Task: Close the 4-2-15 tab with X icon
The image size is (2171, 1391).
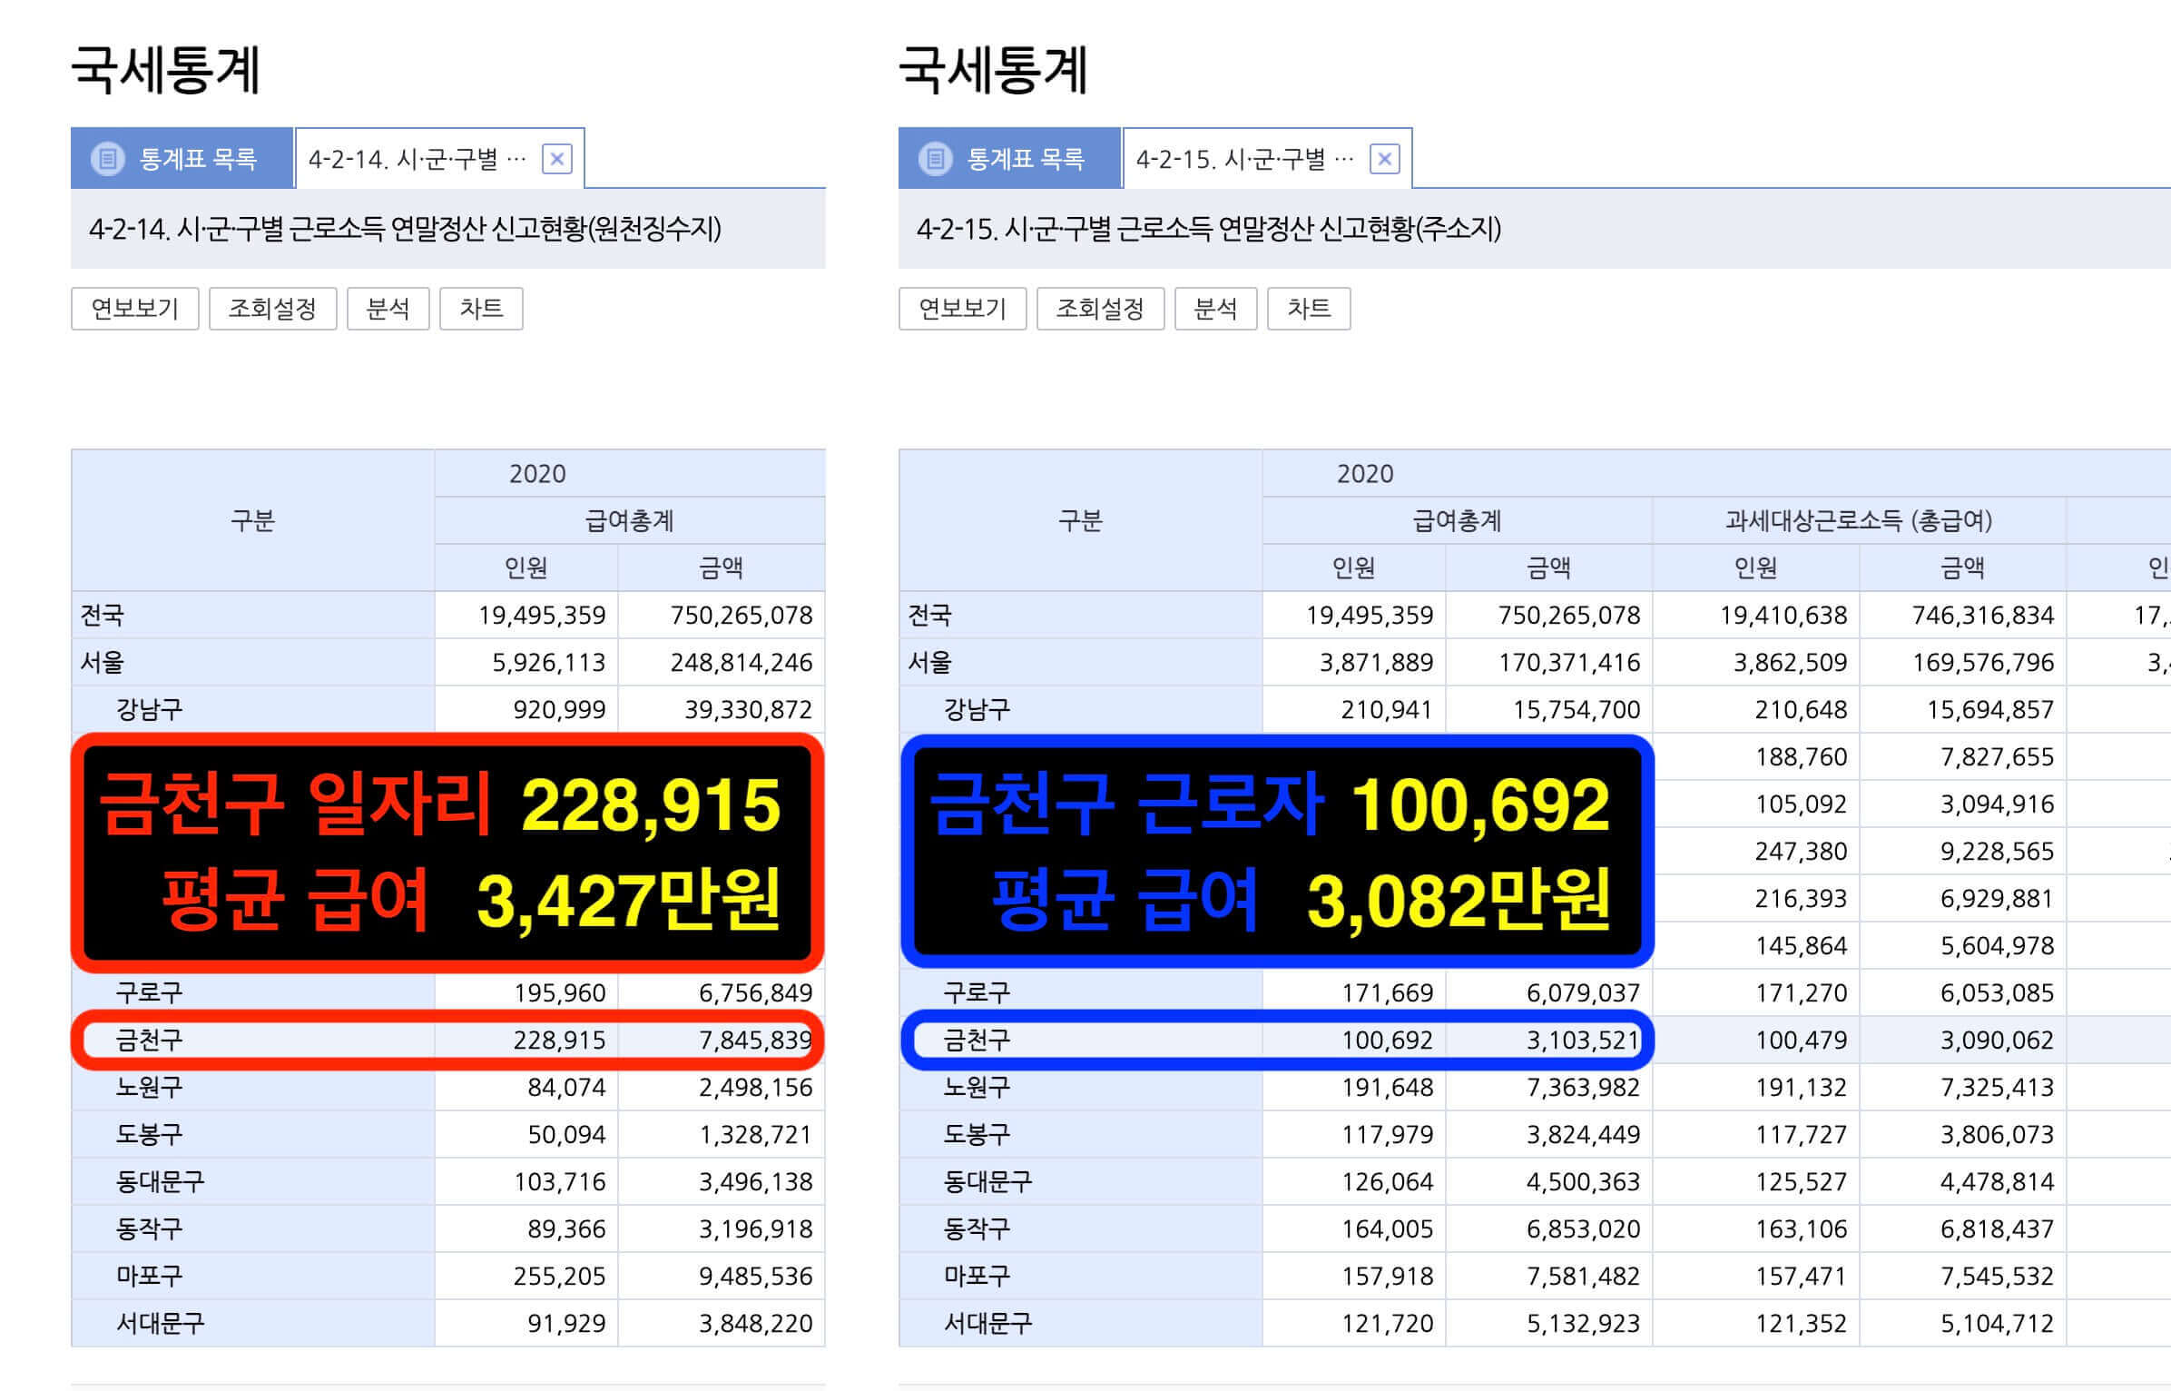Action: pyautogui.click(x=1384, y=160)
